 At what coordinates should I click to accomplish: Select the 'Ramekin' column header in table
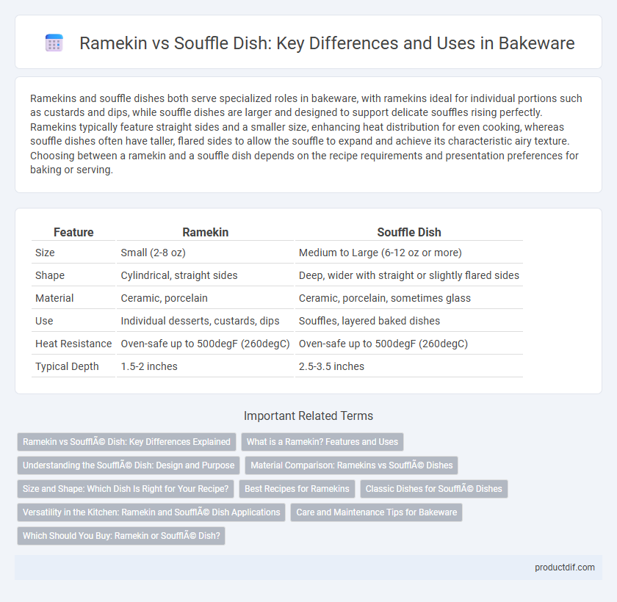[x=205, y=233]
